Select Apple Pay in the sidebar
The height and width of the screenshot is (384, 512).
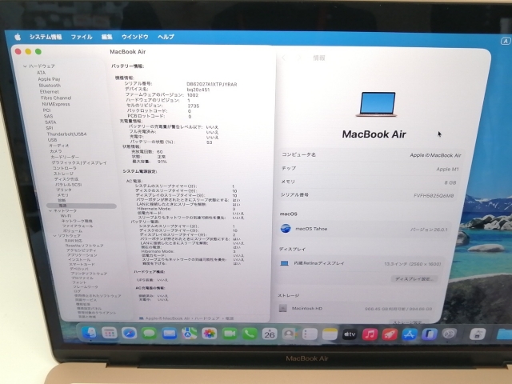pos(49,79)
